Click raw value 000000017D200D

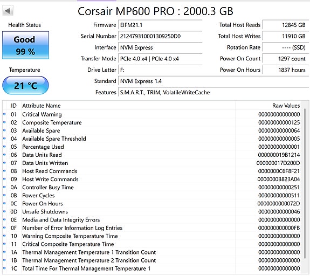pyautogui.click(x=278, y=163)
